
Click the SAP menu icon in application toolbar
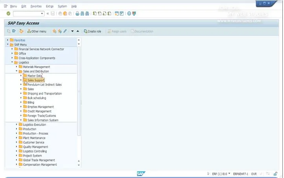point(14,31)
